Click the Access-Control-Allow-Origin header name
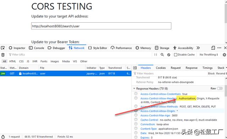 coord(158,111)
